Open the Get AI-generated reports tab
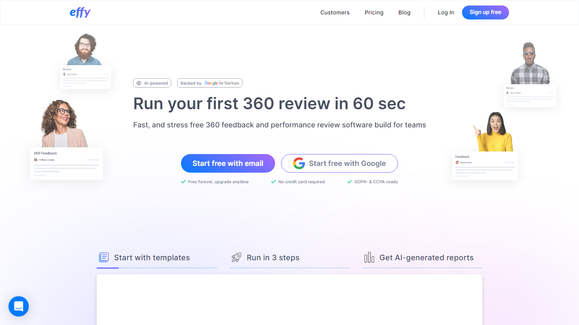The height and width of the screenshot is (325, 579). [x=426, y=258]
